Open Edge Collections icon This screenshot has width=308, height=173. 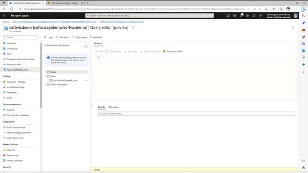point(281,9)
